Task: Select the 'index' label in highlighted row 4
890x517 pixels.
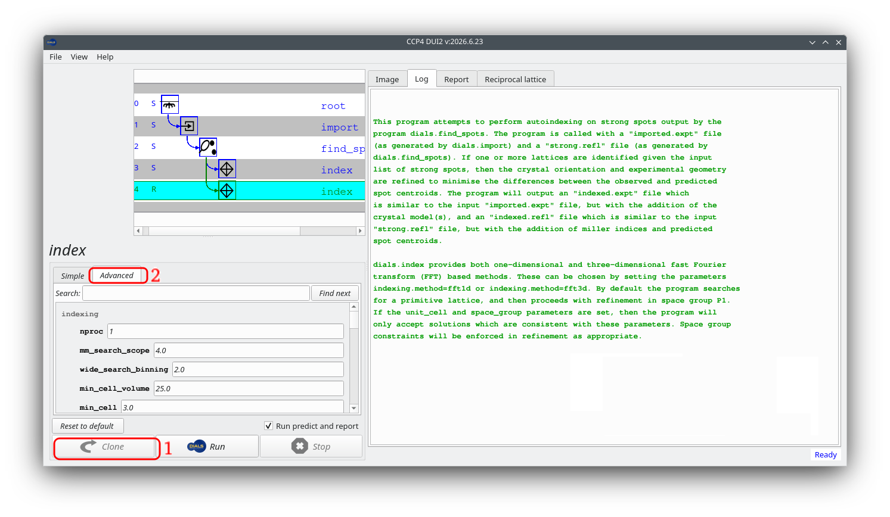Action: [337, 192]
